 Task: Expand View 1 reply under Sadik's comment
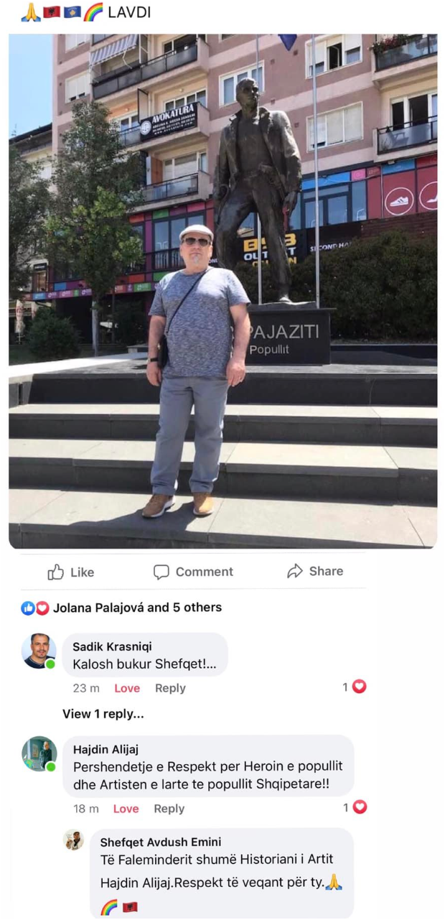[x=103, y=714]
